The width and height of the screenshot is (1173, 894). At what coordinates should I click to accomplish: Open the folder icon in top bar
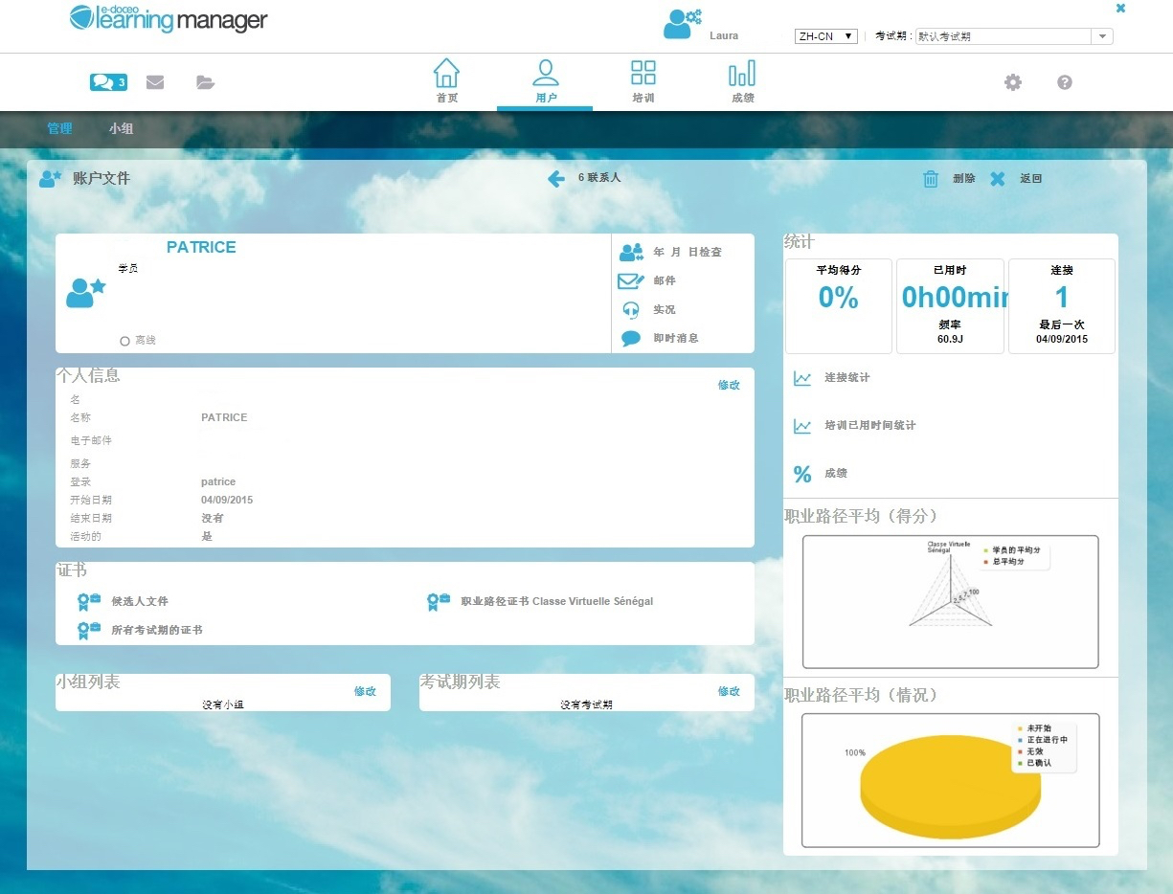(205, 82)
